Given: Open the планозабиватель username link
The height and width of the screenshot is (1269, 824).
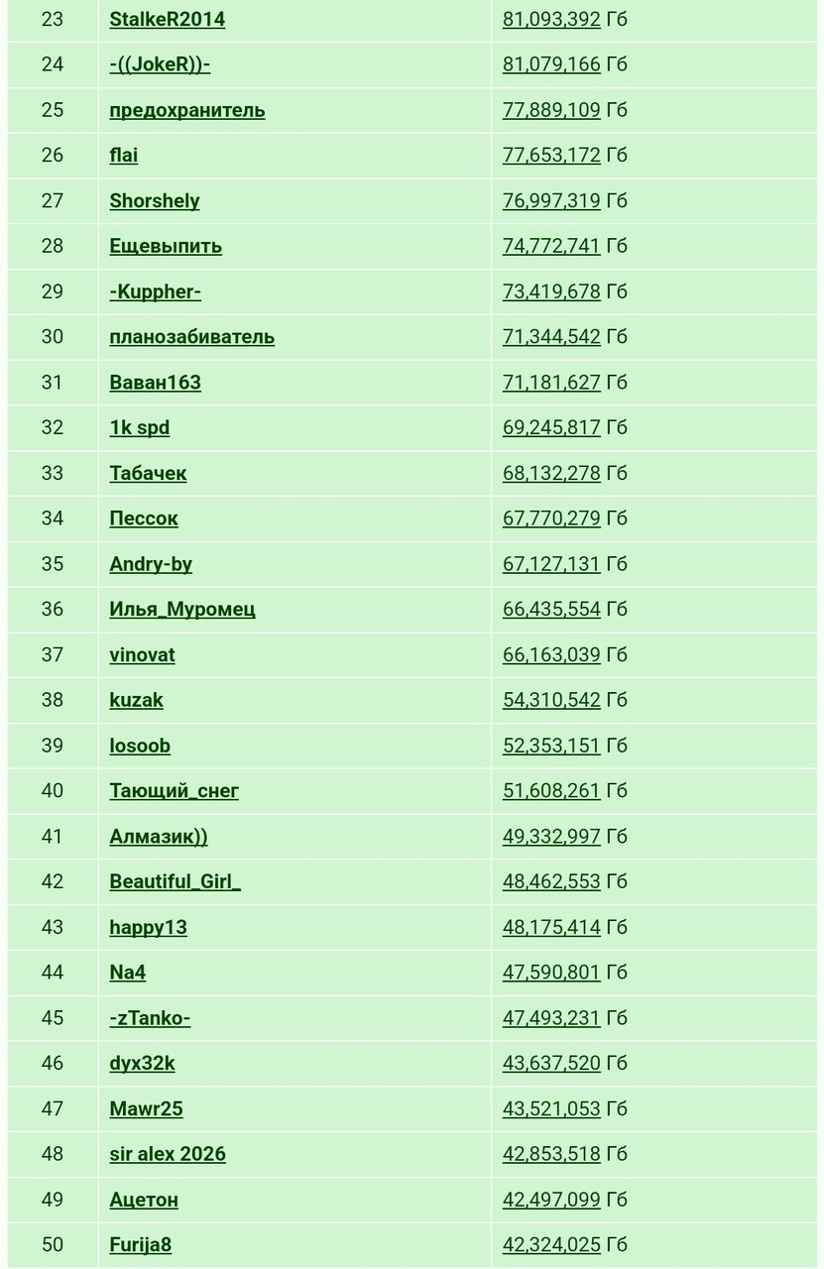Looking at the screenshot, I should pos(192,337).
